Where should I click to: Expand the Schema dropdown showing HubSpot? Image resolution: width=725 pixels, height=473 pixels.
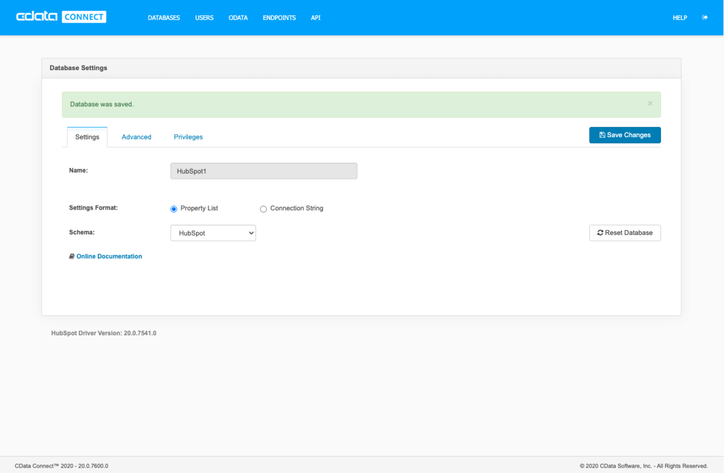[213, 233]
